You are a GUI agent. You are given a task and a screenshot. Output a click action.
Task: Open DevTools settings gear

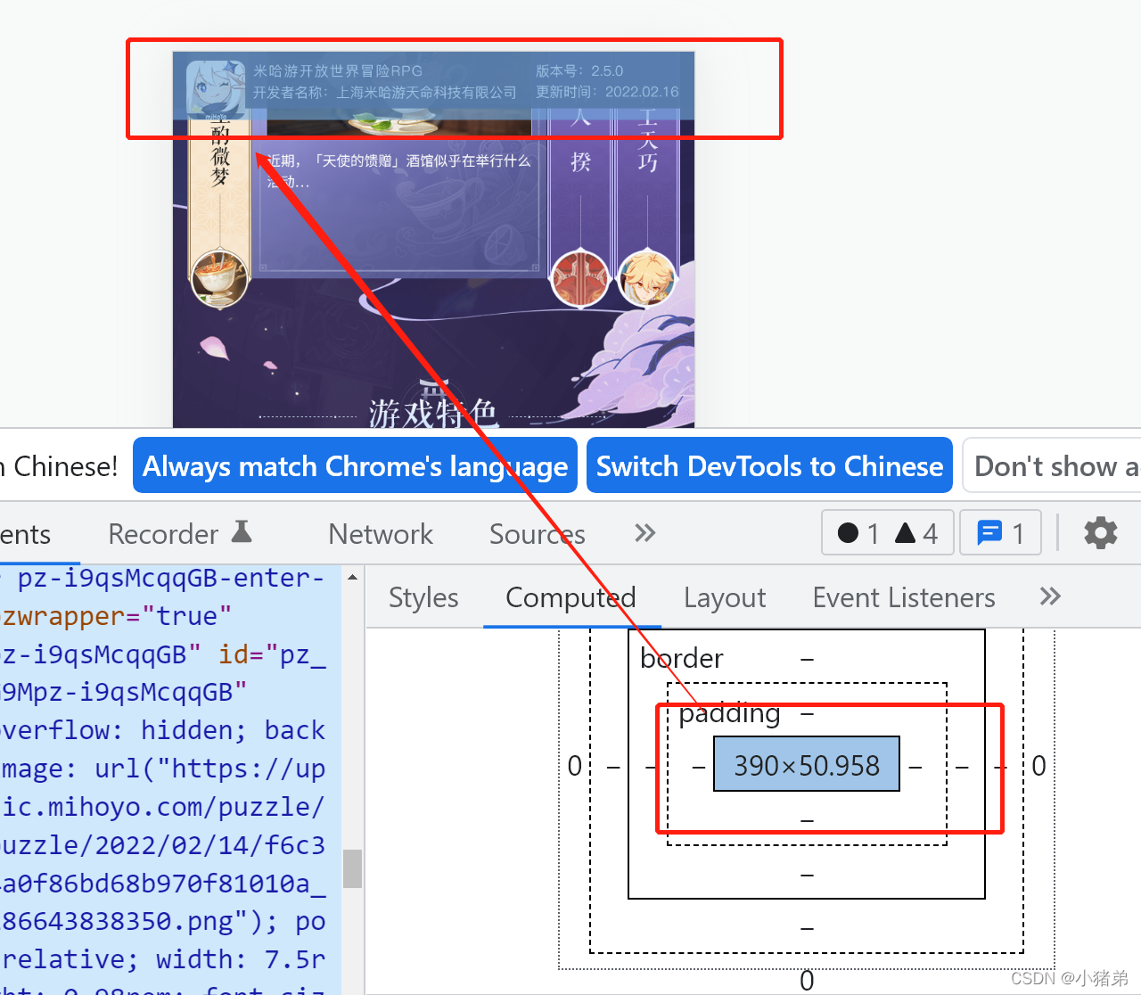(x=1101, y=533)
